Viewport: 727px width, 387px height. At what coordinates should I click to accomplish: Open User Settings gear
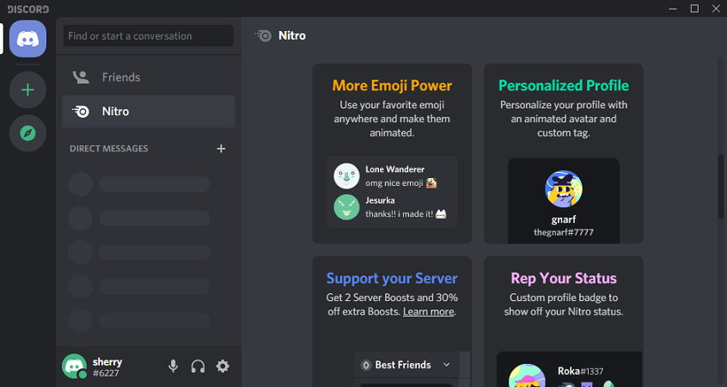click(x=223, y=366)
